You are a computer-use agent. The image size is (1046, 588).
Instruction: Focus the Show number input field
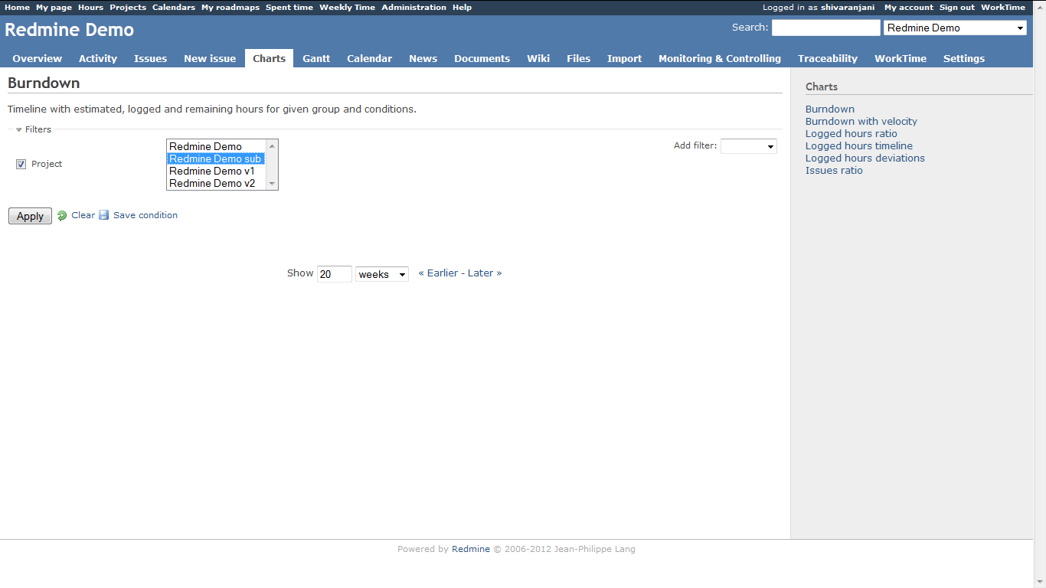335,274
